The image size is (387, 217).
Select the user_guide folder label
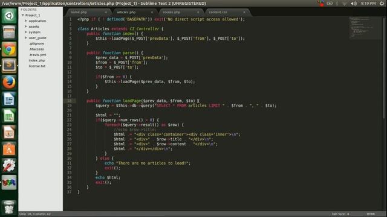pyautogui.click(x=37, y=37)
